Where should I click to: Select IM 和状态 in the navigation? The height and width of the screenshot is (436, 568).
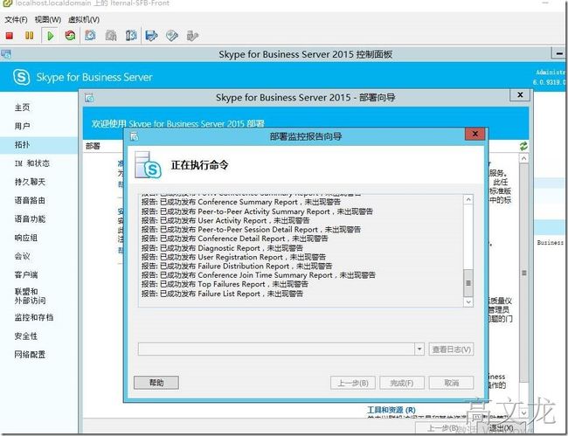pyautogui.click(x=31, y=163)
